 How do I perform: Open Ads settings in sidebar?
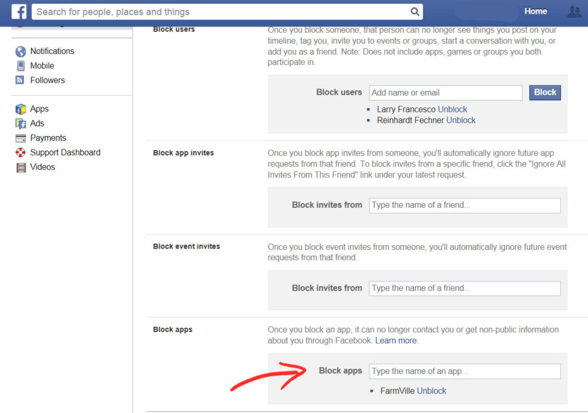[x=37, y=123]
